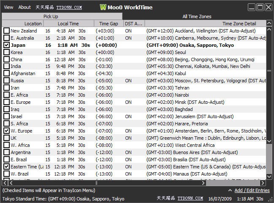Click the (-03:30) time gap for India
This screenshot has height=203, width=274.
[104, 66]
